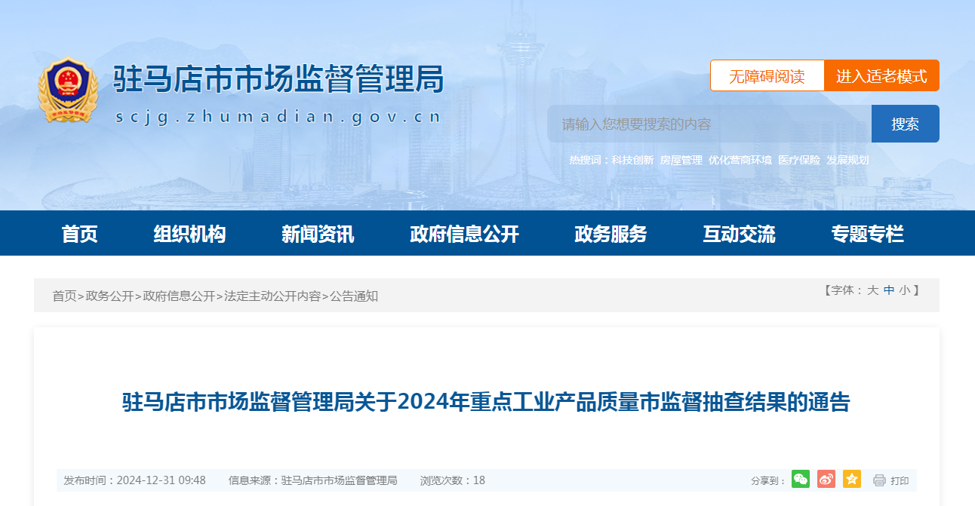Go to 政府信息公开 breadcrumb link
Viewport: 975px width, 506px height.
[x=179, y=296]
